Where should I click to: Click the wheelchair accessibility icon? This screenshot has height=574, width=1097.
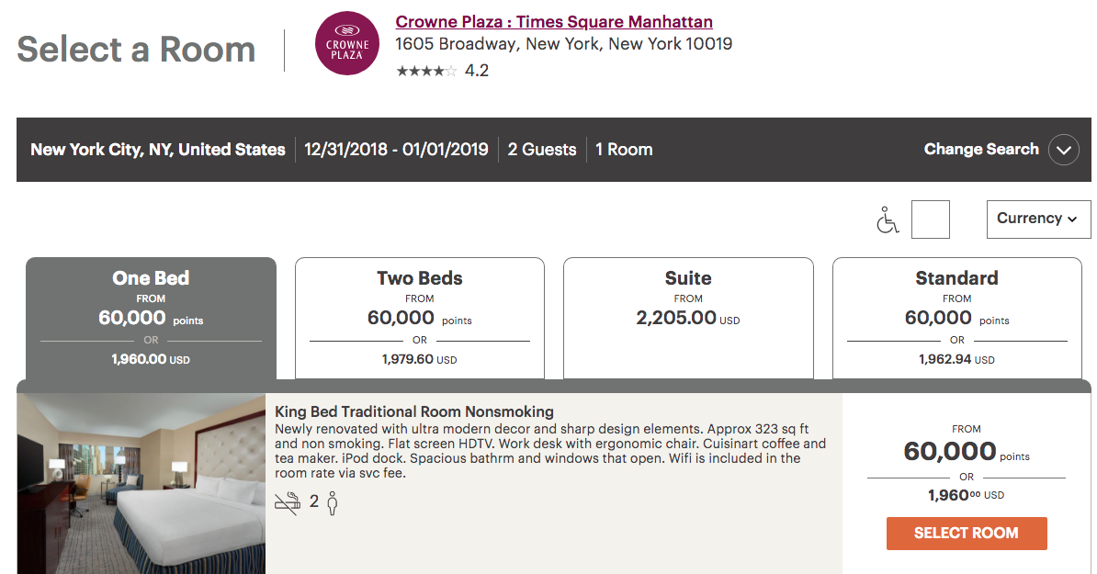click(887, 220)
